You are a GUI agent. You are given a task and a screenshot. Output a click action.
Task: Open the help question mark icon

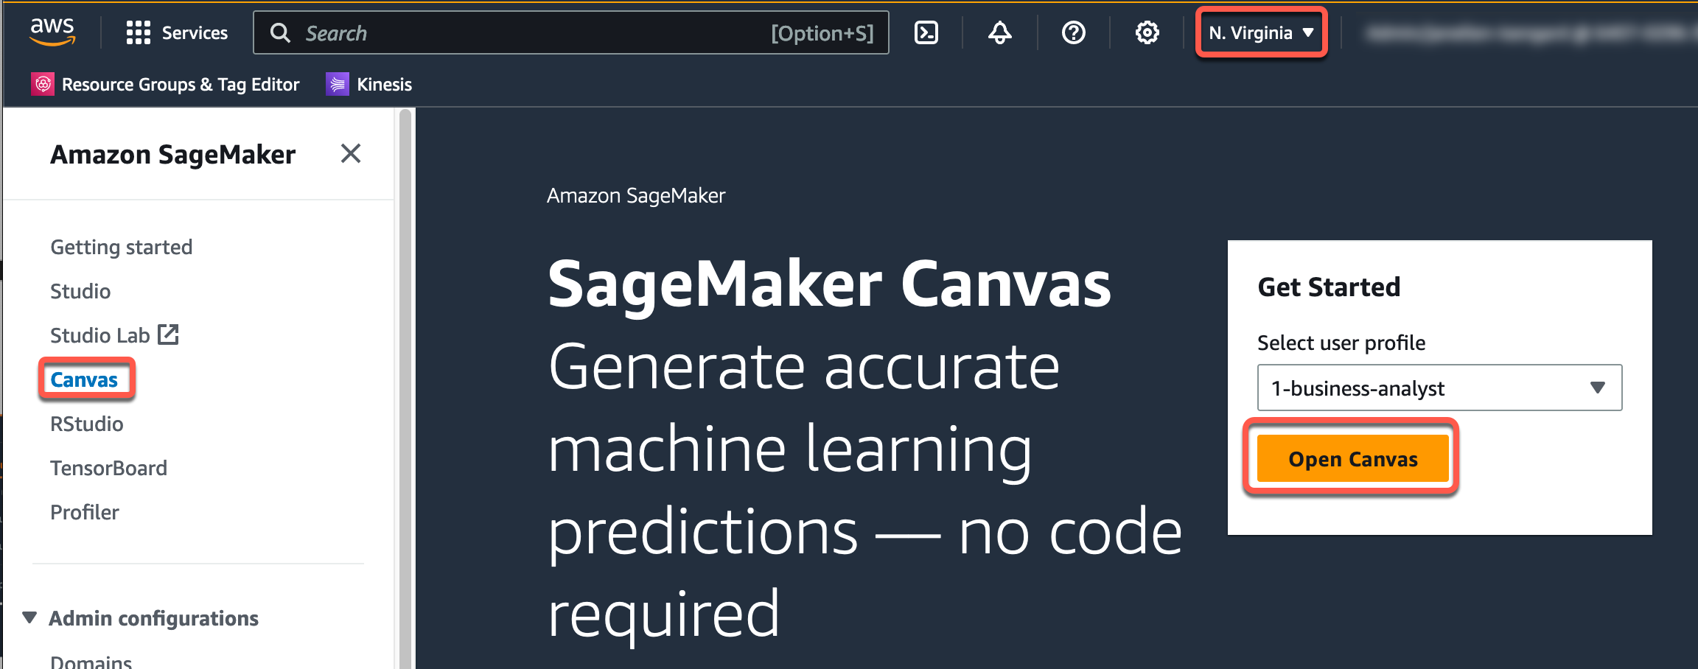[1073, 32]
